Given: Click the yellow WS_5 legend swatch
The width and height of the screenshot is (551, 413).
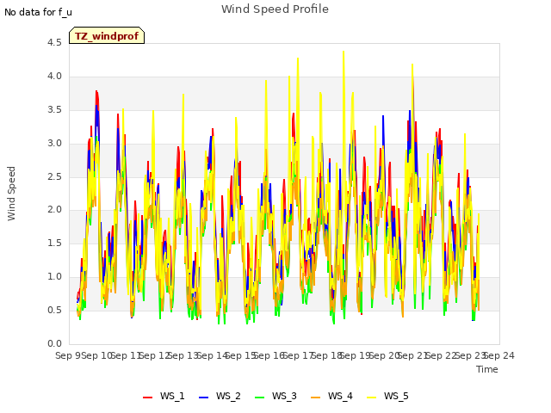Looking at the screenshot, I should [372, 398].
